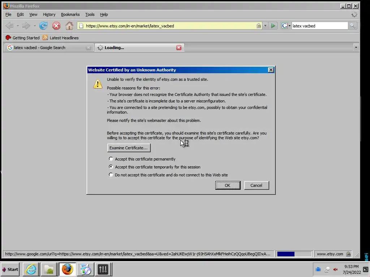Open the file manager folder taskbar icon
Screen dimensions: 370x277
pos(49,269)
